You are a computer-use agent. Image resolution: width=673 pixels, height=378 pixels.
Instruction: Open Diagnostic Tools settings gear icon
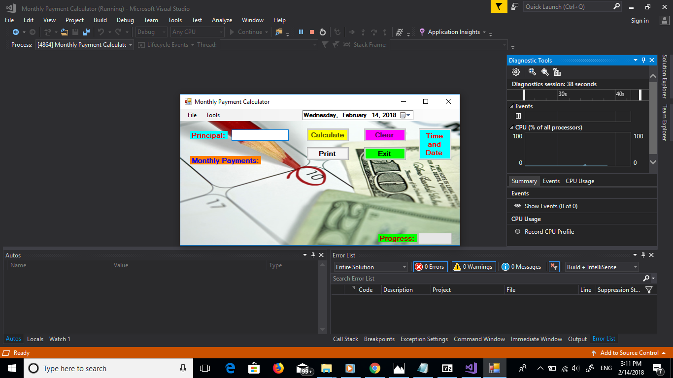pos(515,71)
